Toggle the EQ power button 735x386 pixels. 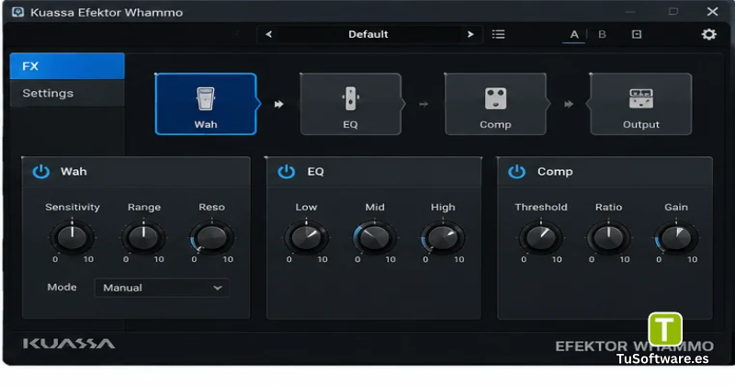point(287,172)
